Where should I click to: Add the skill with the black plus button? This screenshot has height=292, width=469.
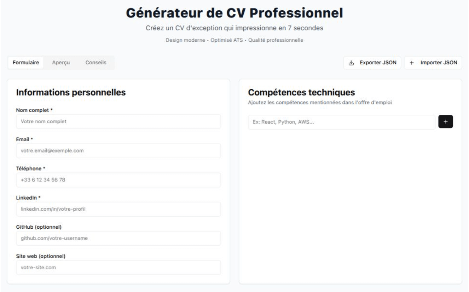pos(445,122)
